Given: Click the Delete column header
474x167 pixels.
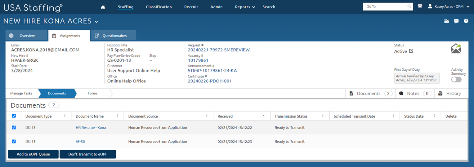Looking at the screenshot, I should (451, 116).
